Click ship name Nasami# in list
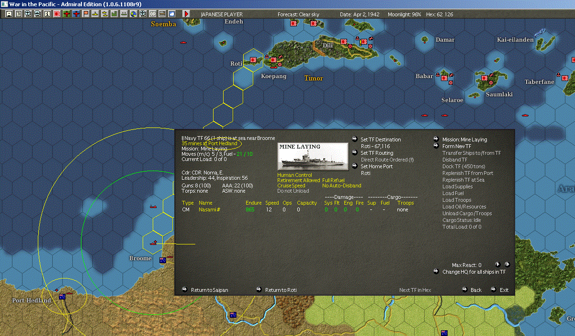The image size is (575, 336). pyautogui.click(x=209, y=209)
